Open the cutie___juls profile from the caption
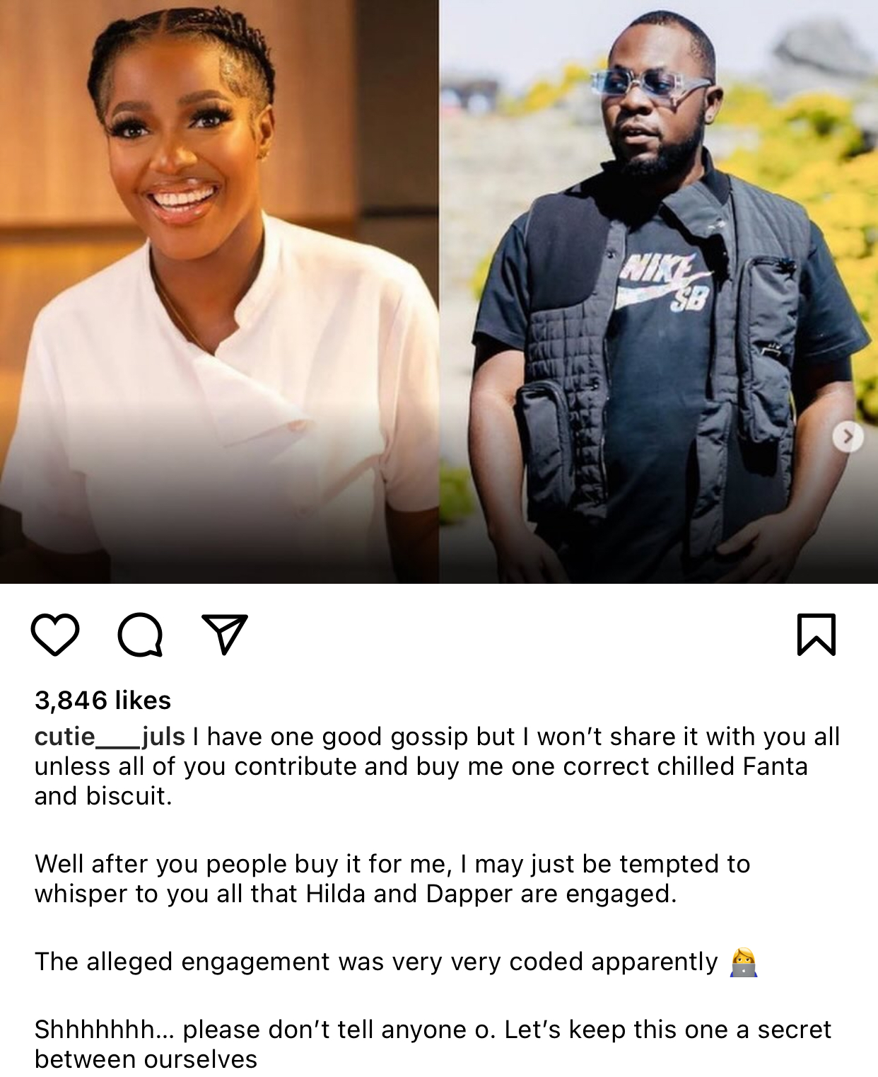 coord(110,737)
